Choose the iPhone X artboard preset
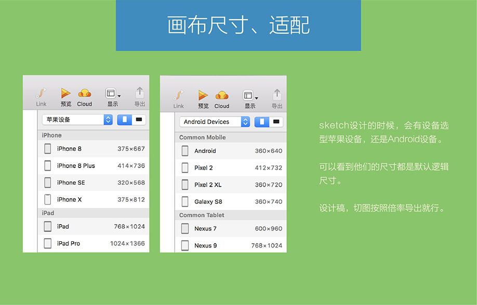 (94, 200)
